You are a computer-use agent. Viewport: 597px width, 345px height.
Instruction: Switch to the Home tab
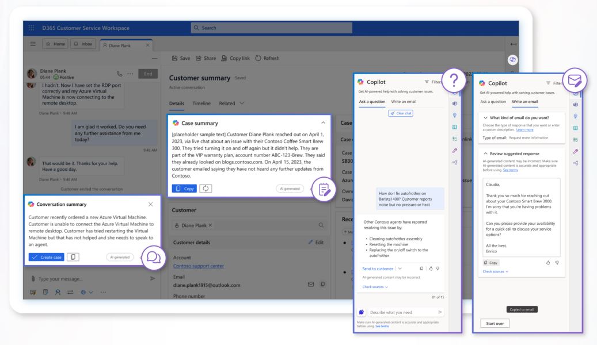click(x=55, y=44)
